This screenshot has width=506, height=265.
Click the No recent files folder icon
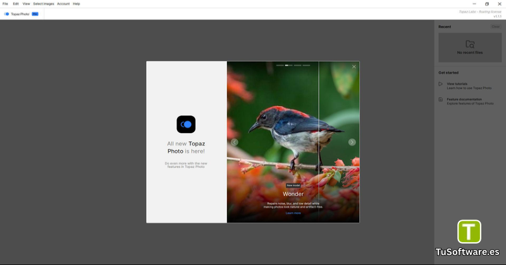[470, 44]
